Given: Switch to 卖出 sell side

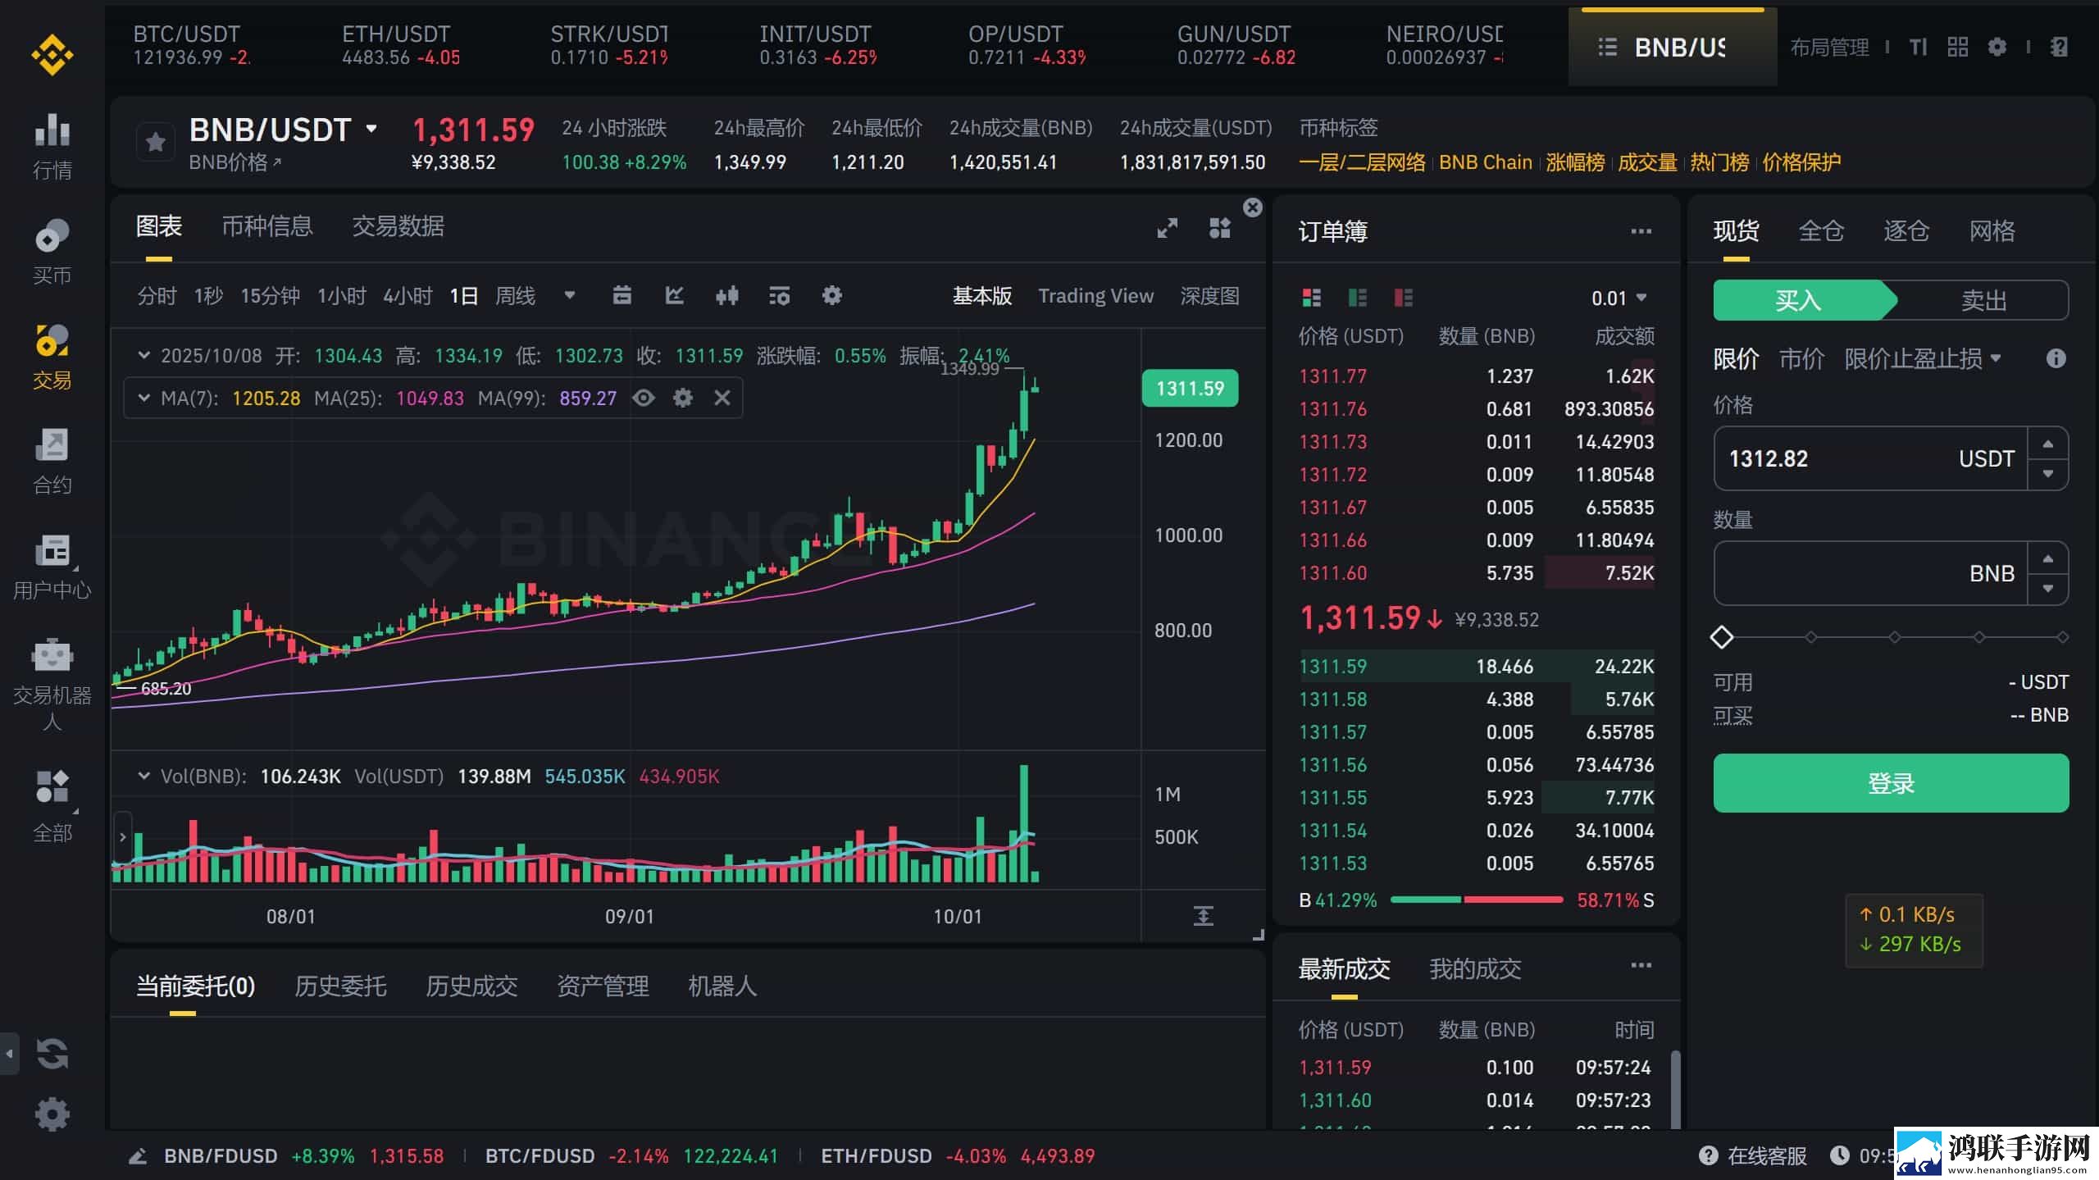Looking at the screenshot, I should tap(1983, 300).
